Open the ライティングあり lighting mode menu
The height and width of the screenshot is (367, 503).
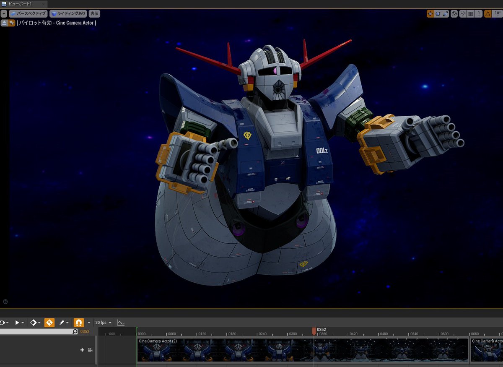point(68,14)
